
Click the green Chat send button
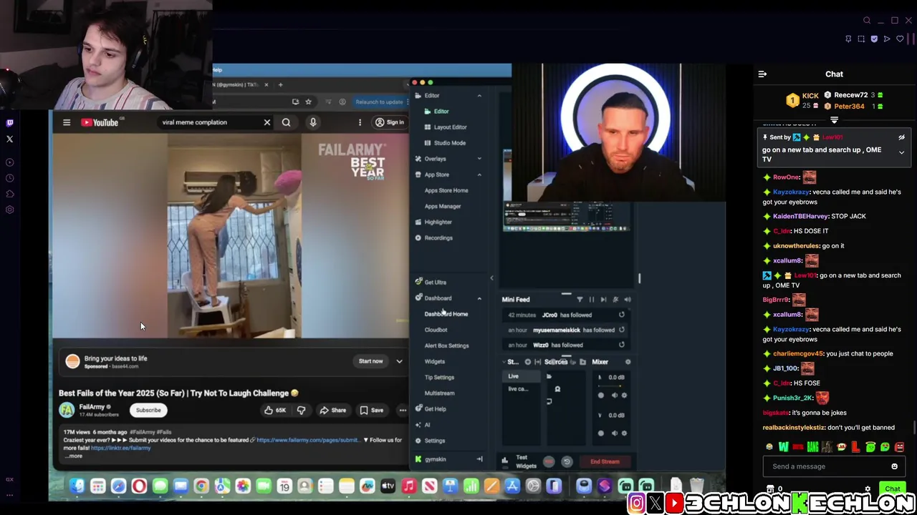892,489
